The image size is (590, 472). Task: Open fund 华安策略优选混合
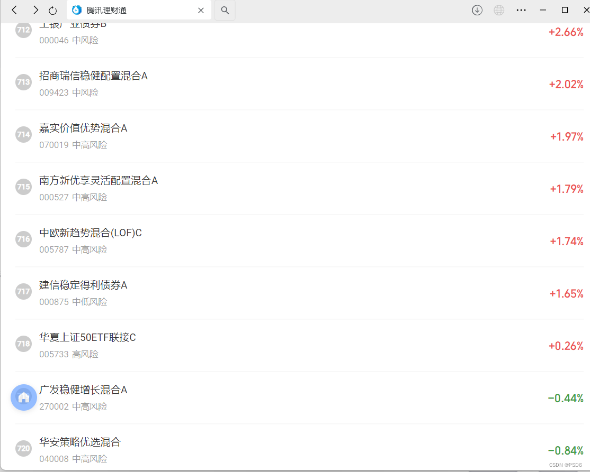[80, 442]
